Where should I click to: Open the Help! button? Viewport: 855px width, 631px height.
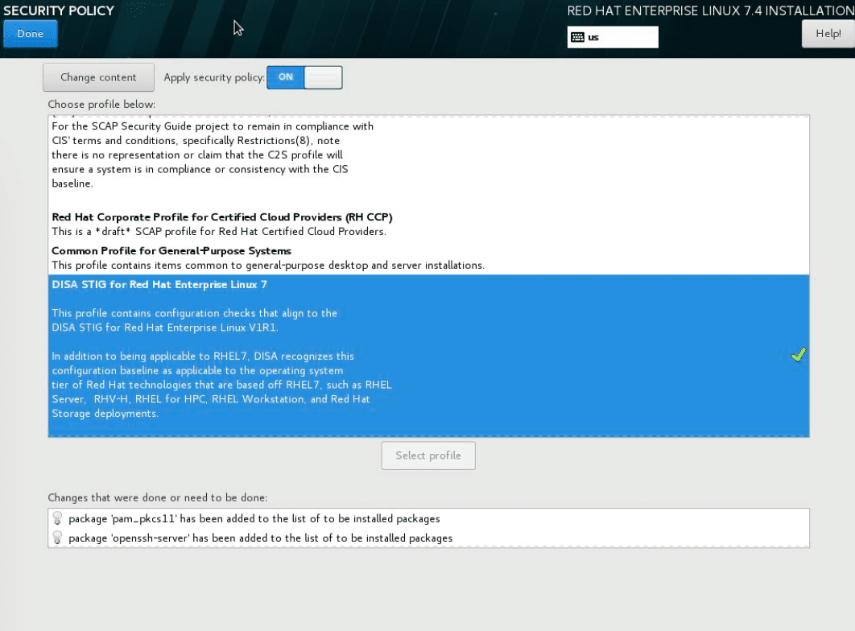[x=828, y=34]
